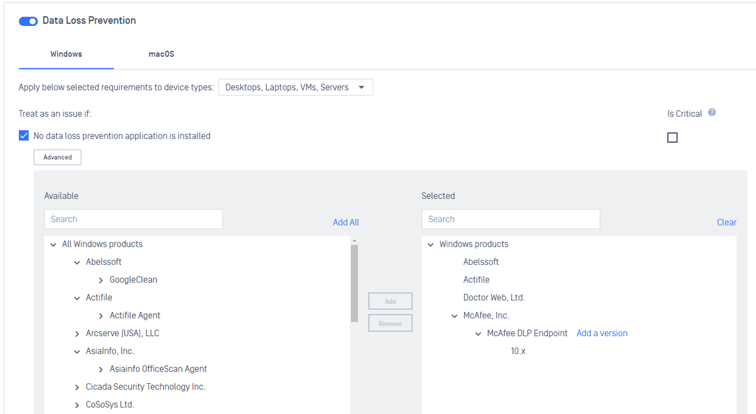Viewport: 756px width, 414px height.
Task: Toggle the Data Loss Prevention switch
Action: tap(28, 21)
